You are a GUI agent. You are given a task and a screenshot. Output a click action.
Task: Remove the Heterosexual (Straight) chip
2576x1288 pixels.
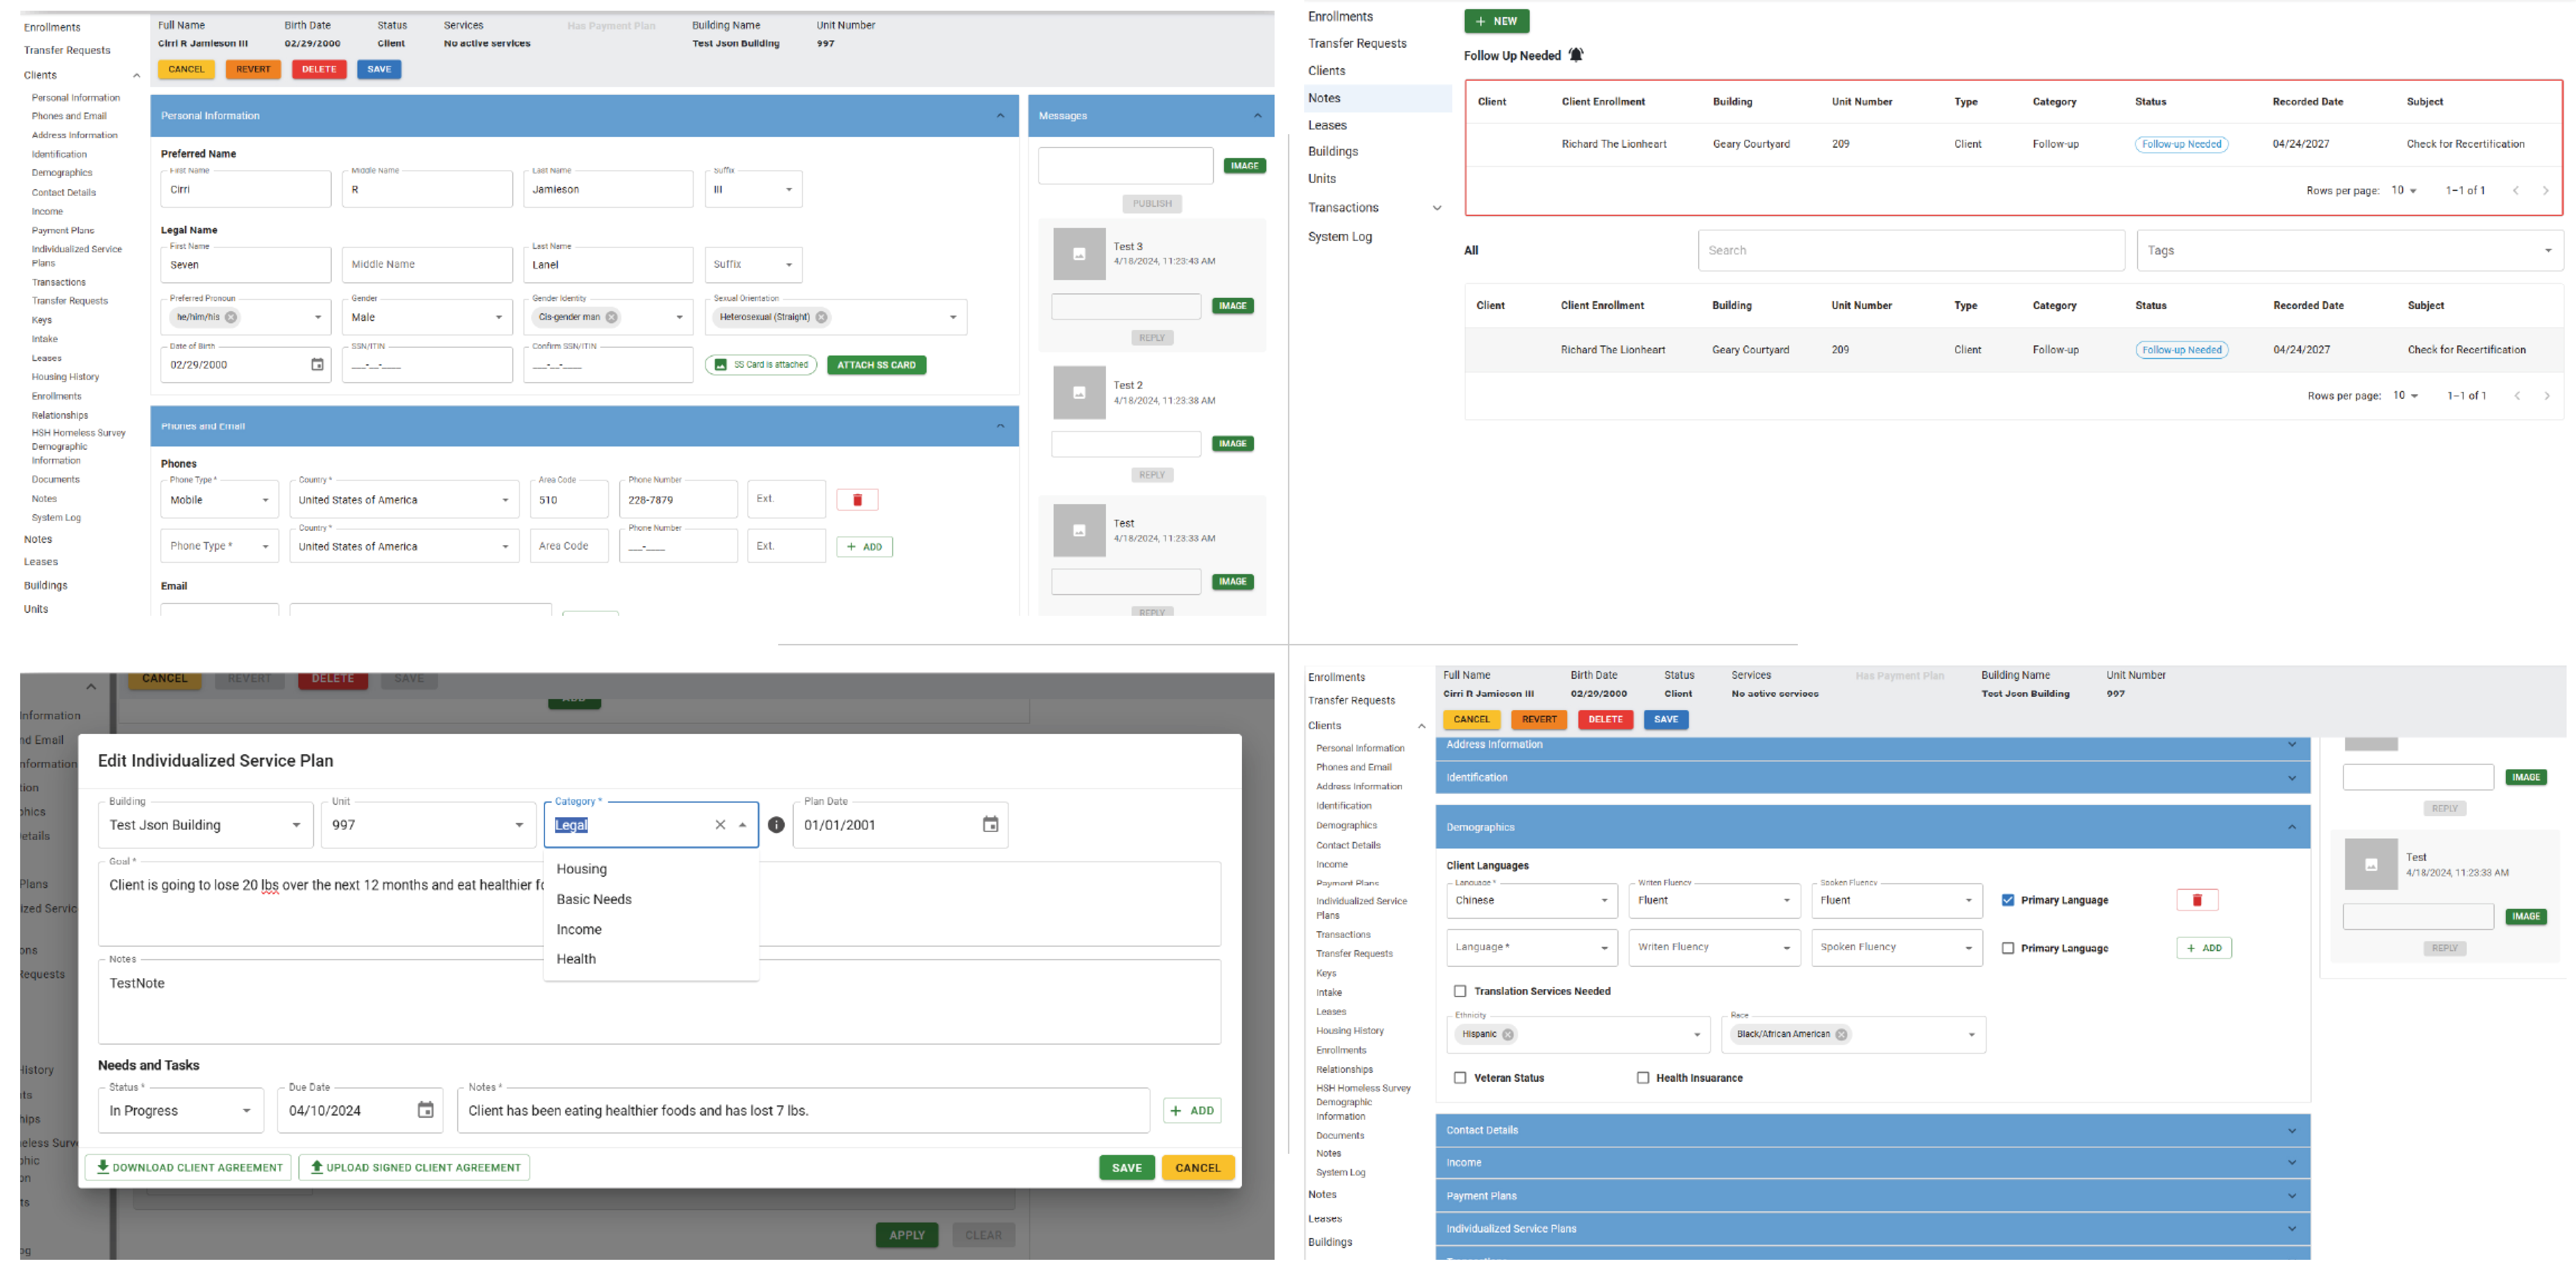point(821,317)
